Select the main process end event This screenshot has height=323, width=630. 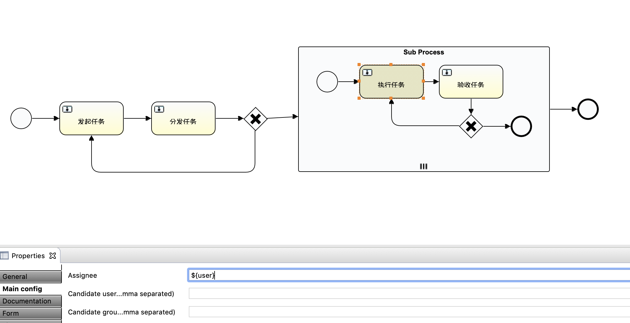[x=588, y=109]
